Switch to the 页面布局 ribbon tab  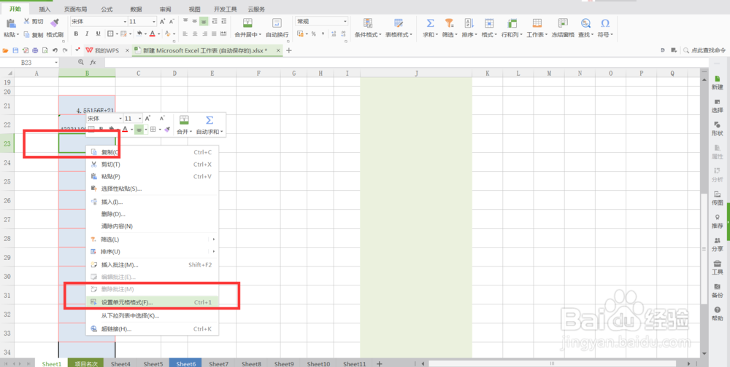75,9
